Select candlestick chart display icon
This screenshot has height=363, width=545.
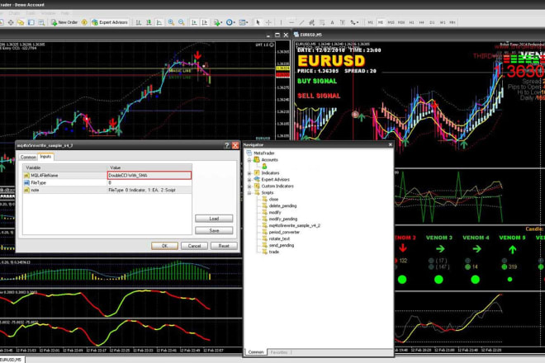tap(149, 22)
